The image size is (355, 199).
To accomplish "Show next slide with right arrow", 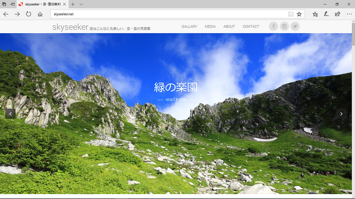I will pyautogui.click(x=341, y=114).
